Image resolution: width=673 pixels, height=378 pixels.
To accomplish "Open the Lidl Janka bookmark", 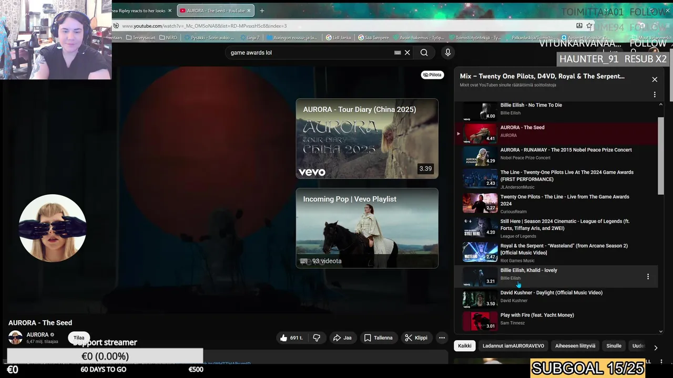I will coord(338,38).
